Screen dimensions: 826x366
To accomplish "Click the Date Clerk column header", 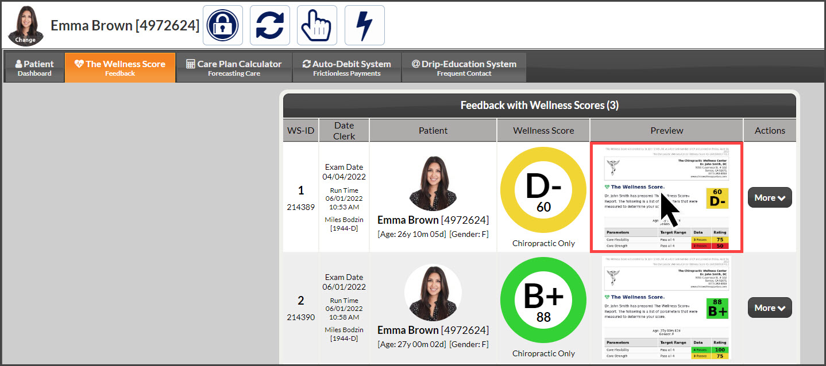I will 344,130.
